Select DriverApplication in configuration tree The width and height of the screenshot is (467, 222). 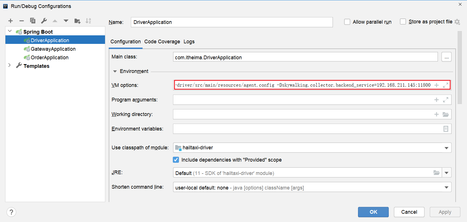click(55, 40)
